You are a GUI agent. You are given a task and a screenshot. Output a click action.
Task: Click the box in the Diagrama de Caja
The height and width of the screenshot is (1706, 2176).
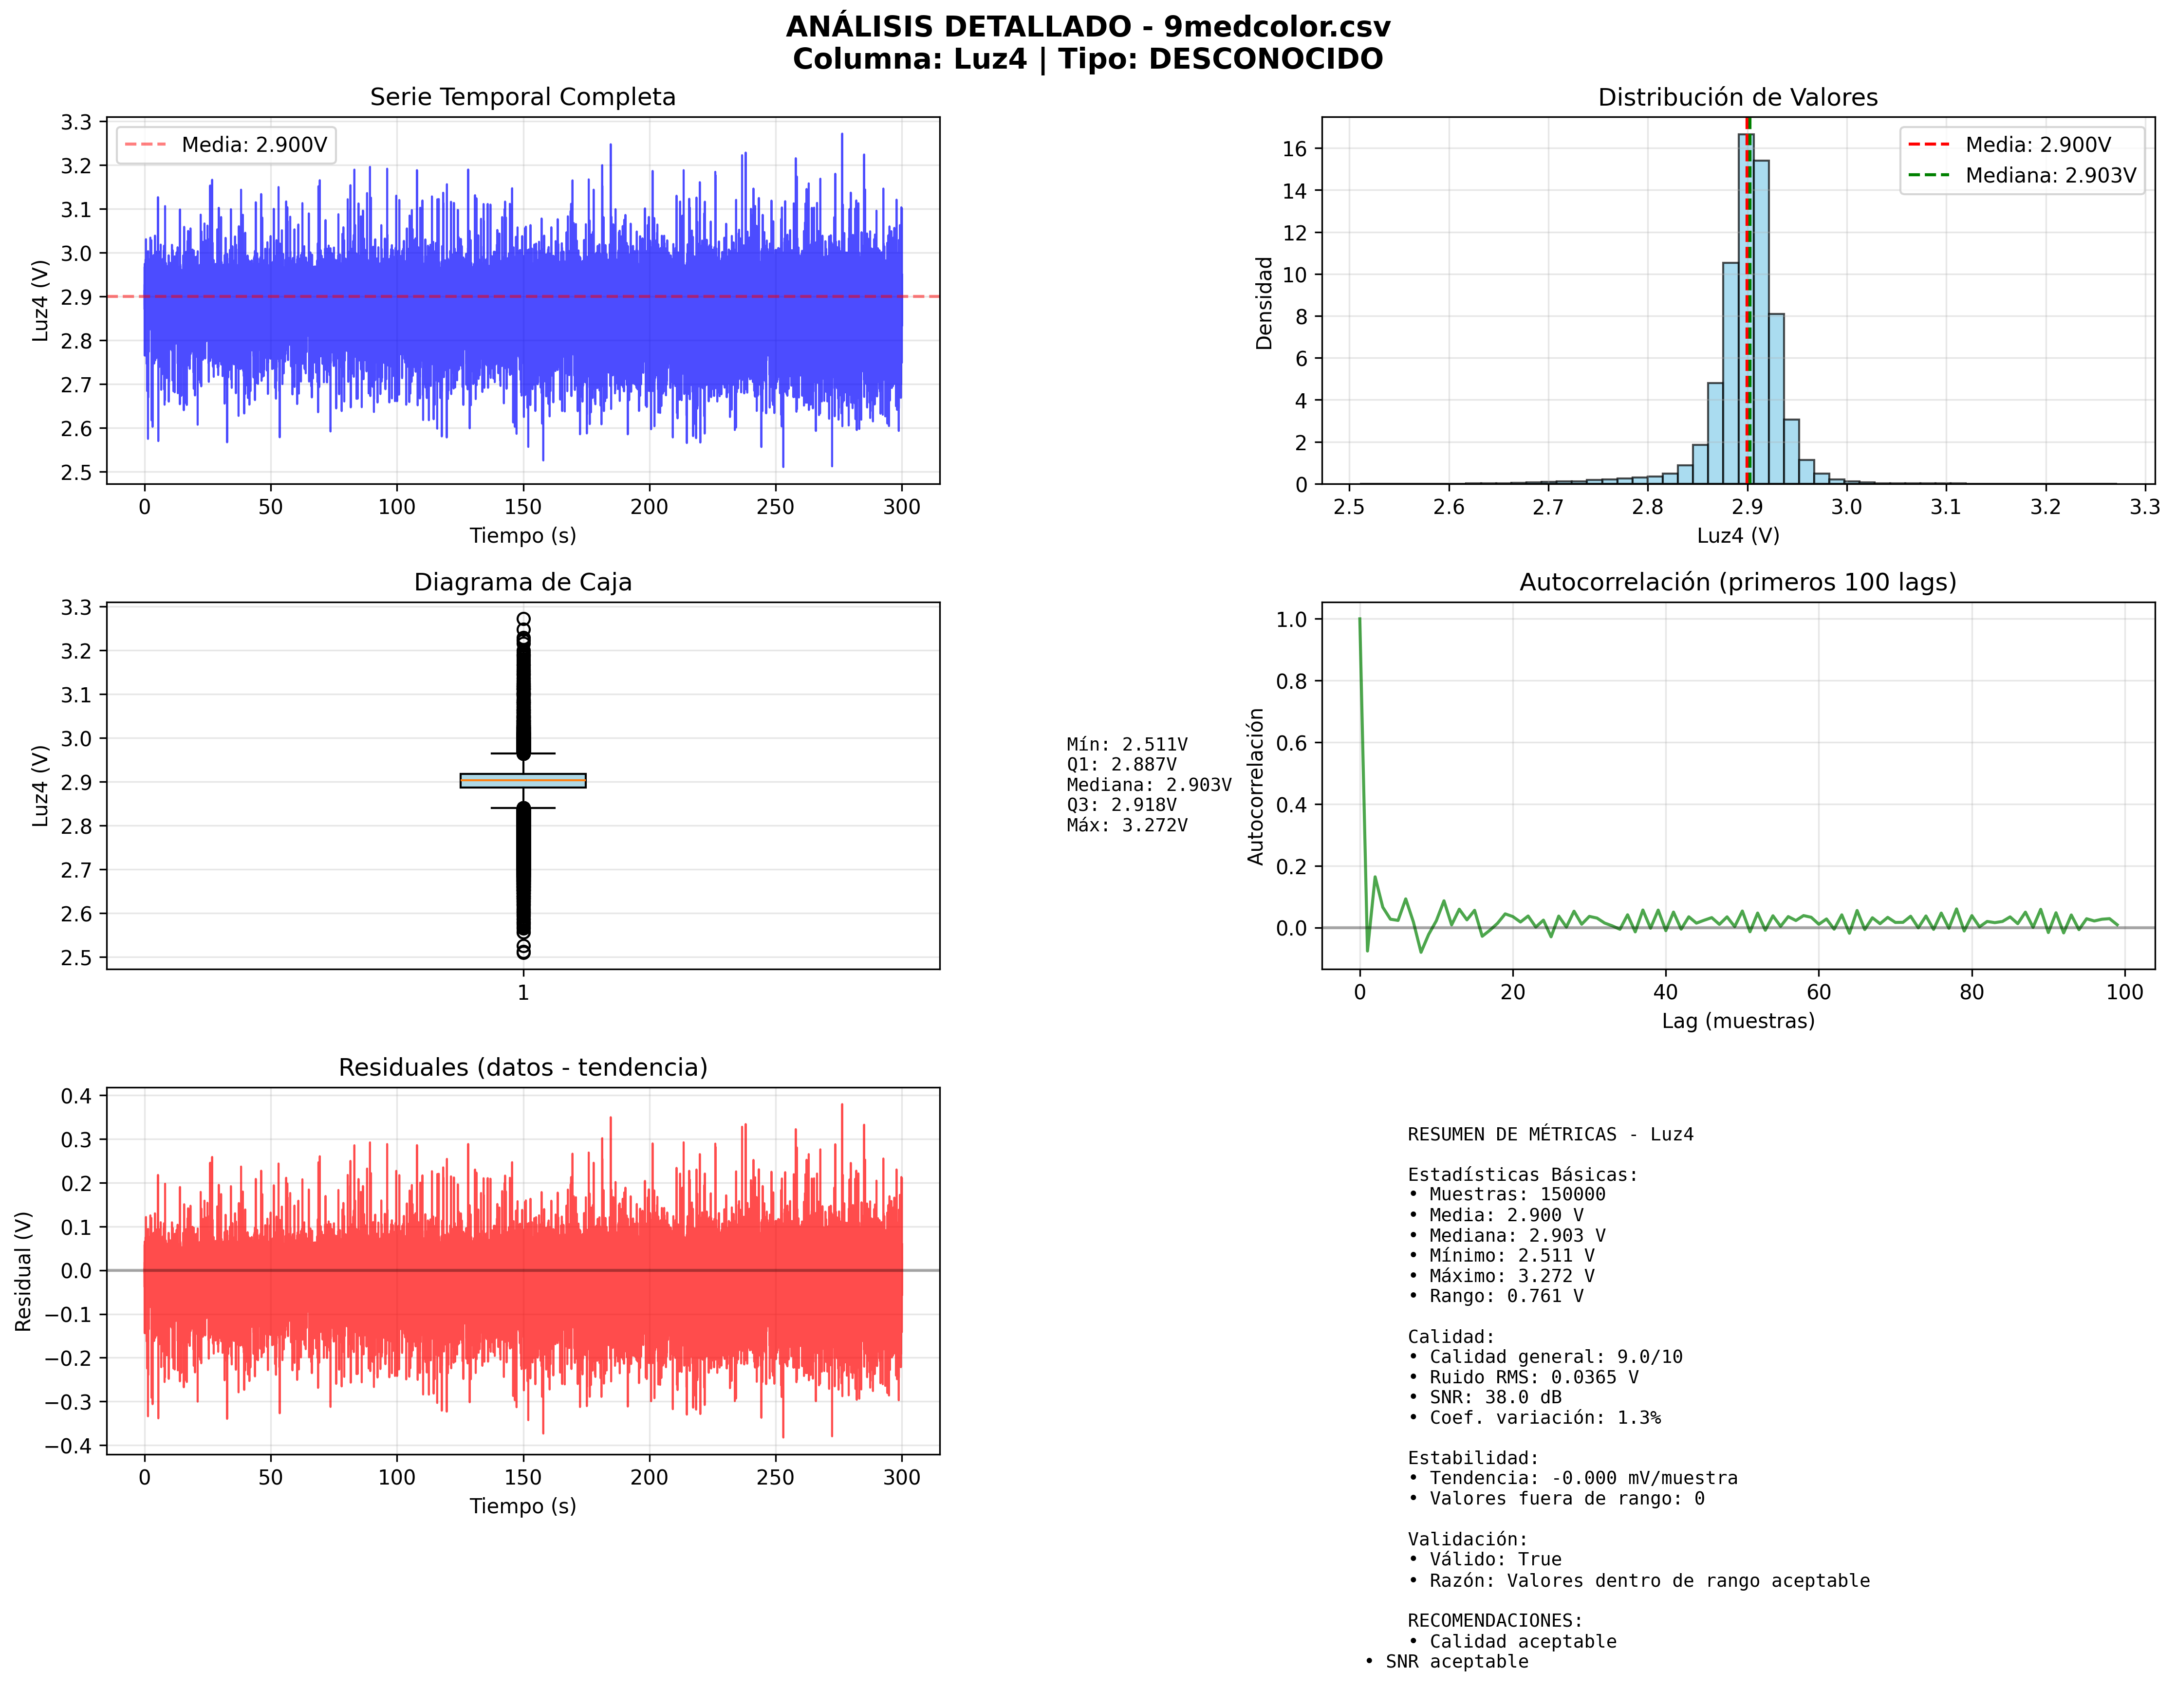click(x=522, y=780)
